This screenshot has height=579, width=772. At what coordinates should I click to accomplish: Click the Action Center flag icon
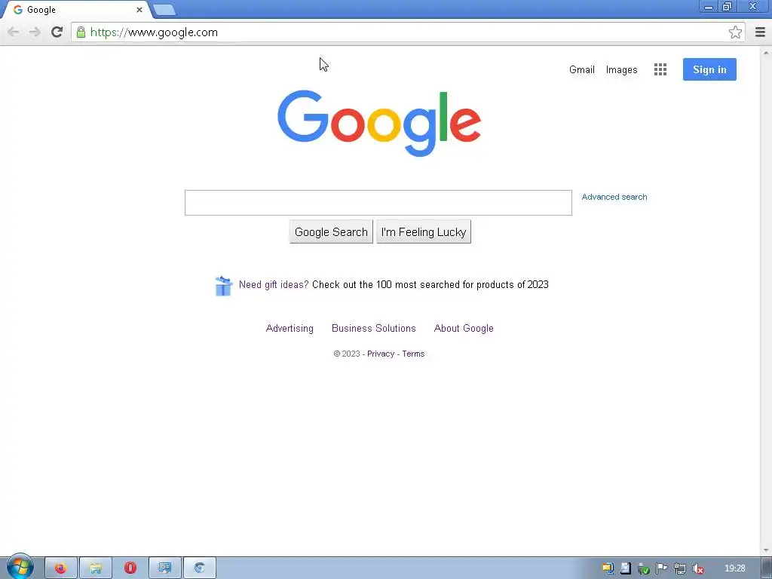662,568
